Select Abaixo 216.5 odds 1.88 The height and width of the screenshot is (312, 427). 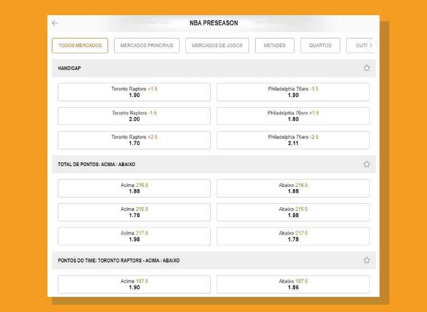coord(293,188)
